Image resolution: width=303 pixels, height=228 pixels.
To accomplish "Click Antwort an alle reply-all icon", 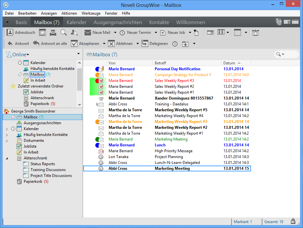I will click(36, 43).
